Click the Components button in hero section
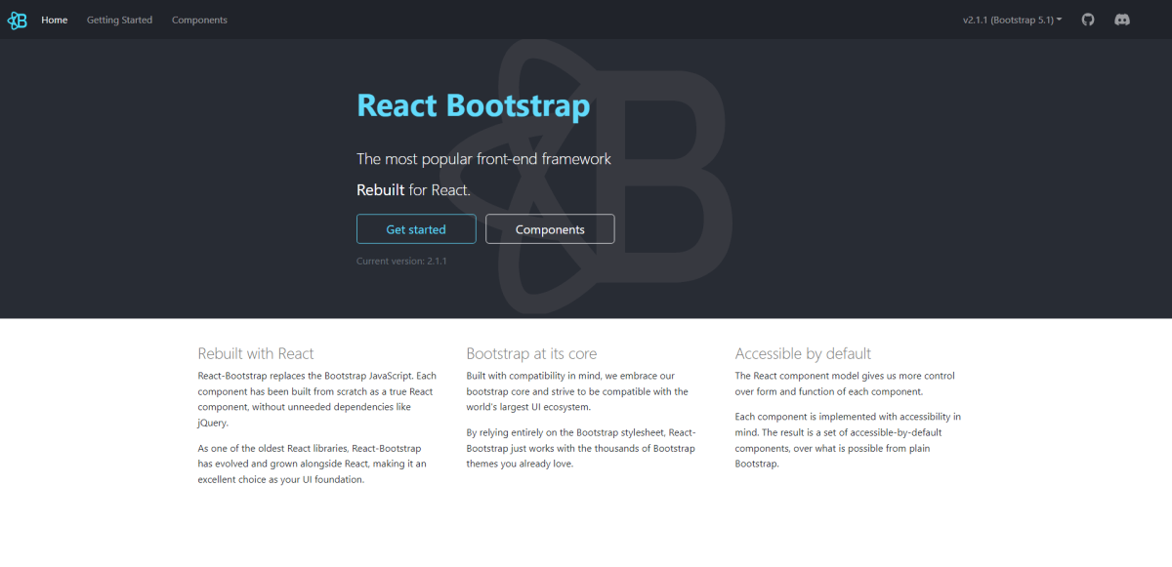 550,229
